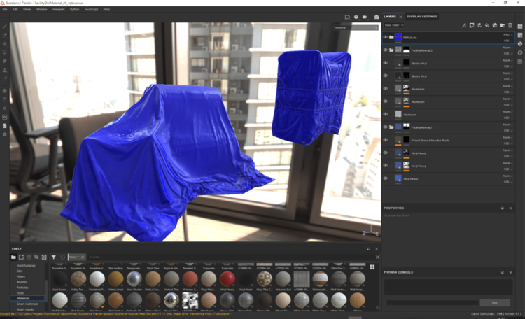The height and width of the screenshot is (319, 525).
Task: Open the File menu
Action: (x=5, y=9)
